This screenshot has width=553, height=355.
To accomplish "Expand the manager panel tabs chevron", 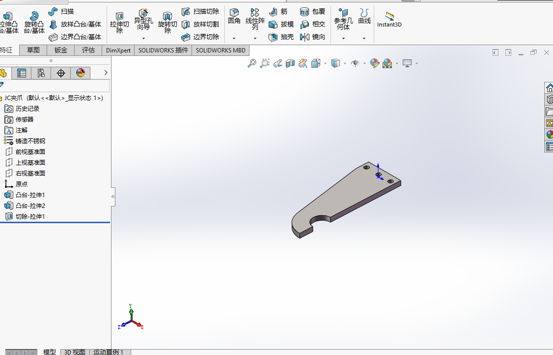I will tap(106, 73).
